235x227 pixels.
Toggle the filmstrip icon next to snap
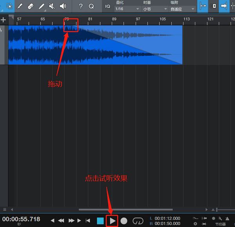(213, 6)
